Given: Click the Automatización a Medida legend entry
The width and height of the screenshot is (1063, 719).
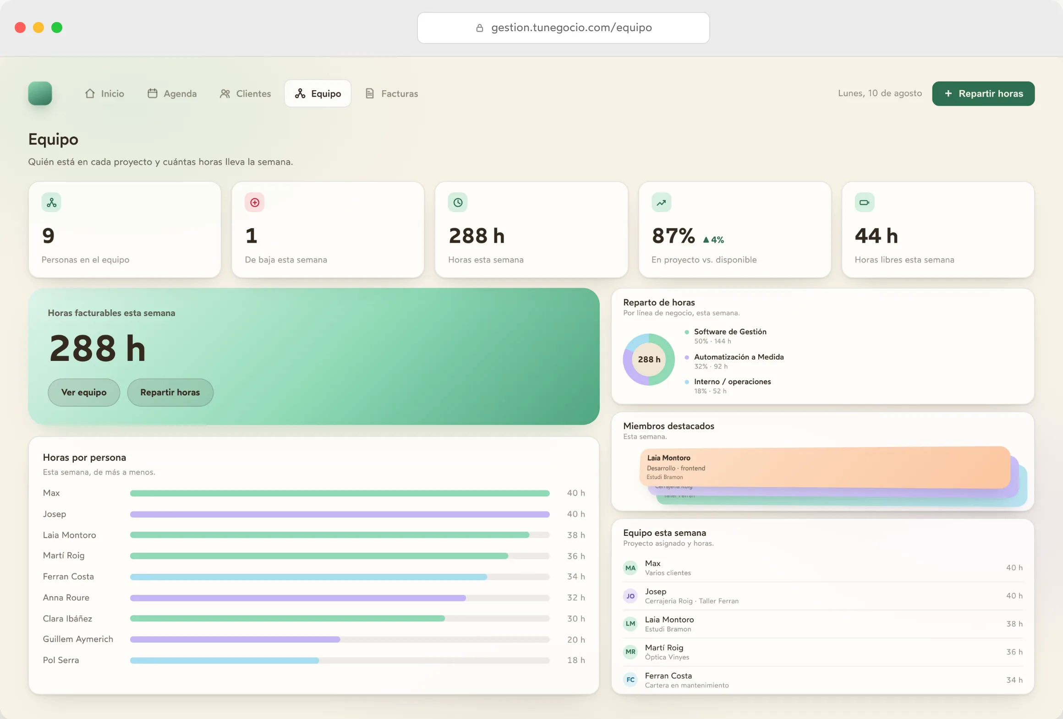Looking at the screenshot, I should [x=734, y=361].
